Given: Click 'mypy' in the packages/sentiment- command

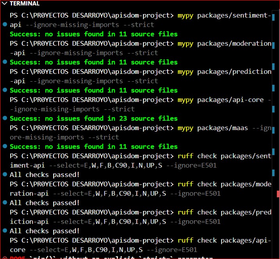Looking at the screenshot, I should pos(185,16).
